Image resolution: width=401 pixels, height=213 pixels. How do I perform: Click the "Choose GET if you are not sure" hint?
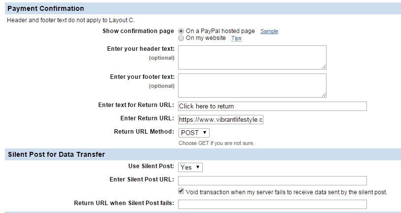pyautogui.click(x=217, y=143)
